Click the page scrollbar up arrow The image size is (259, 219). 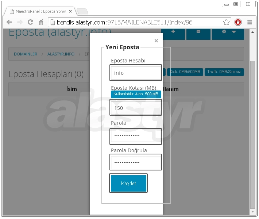(252, 32)
